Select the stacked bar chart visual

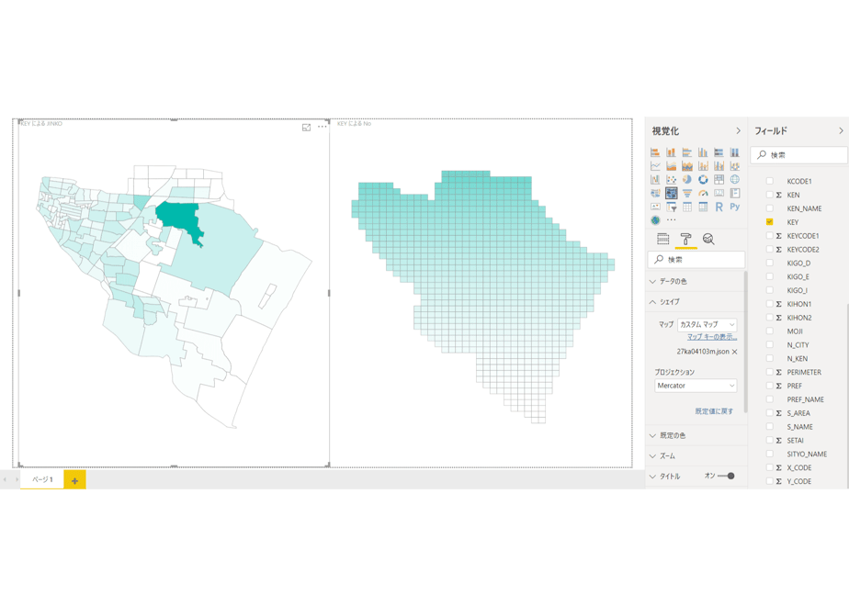tap(655, 152)
